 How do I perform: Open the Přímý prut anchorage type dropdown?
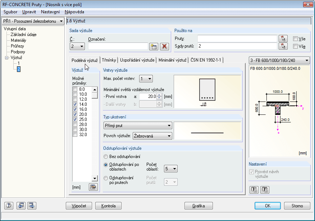138,126
